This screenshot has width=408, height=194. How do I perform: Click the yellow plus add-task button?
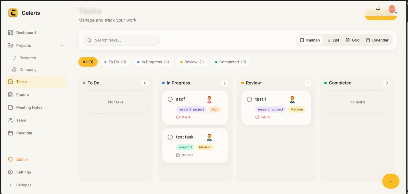(391, 181)
